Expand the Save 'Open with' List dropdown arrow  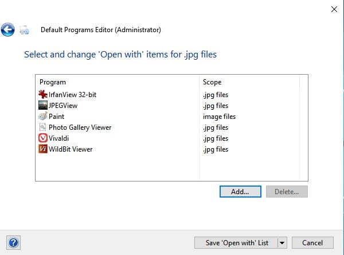point(282,243)
